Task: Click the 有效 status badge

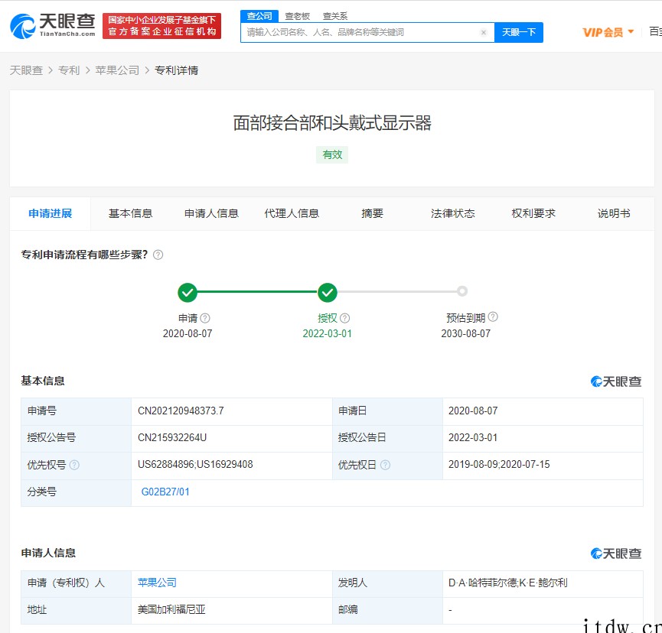Action: (x=332, y=154)
